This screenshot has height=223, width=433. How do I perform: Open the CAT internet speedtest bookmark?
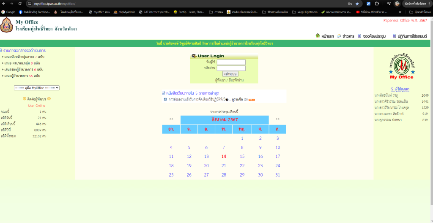154,12
